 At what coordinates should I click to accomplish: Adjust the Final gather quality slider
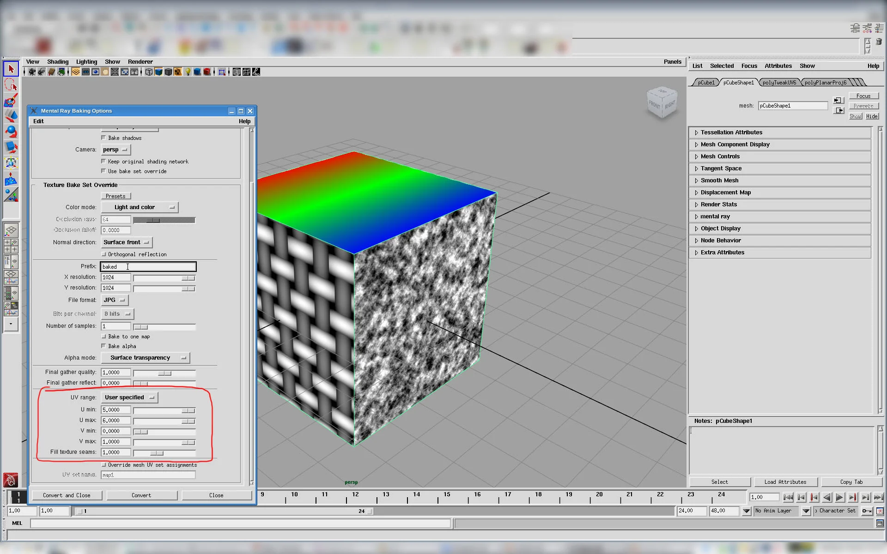point(164,373)
